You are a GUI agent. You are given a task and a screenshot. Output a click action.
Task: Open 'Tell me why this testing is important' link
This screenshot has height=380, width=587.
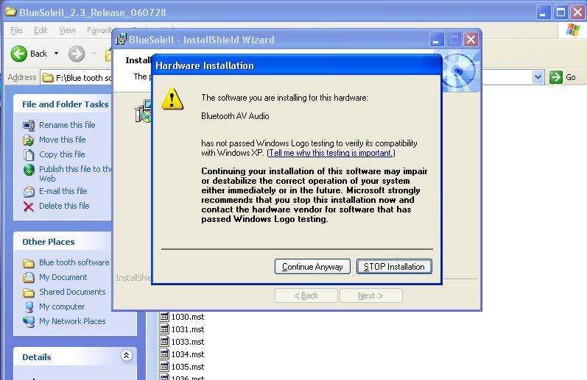(331, 153)
